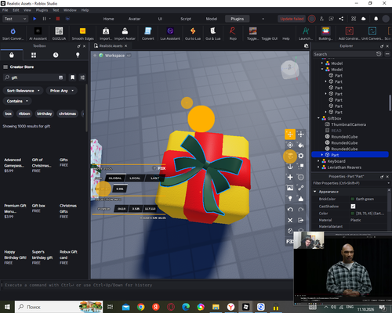Launch the Smooth Edges plugin
Image resolution: width=392 pixels, height=313 pixels.
[82, 34]
